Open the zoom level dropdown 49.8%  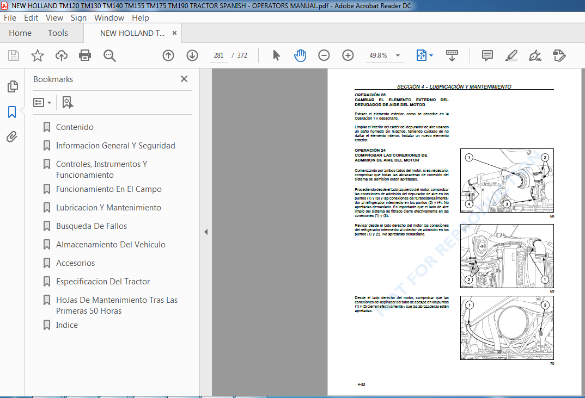pyautogui.click(x=384, y=55)
